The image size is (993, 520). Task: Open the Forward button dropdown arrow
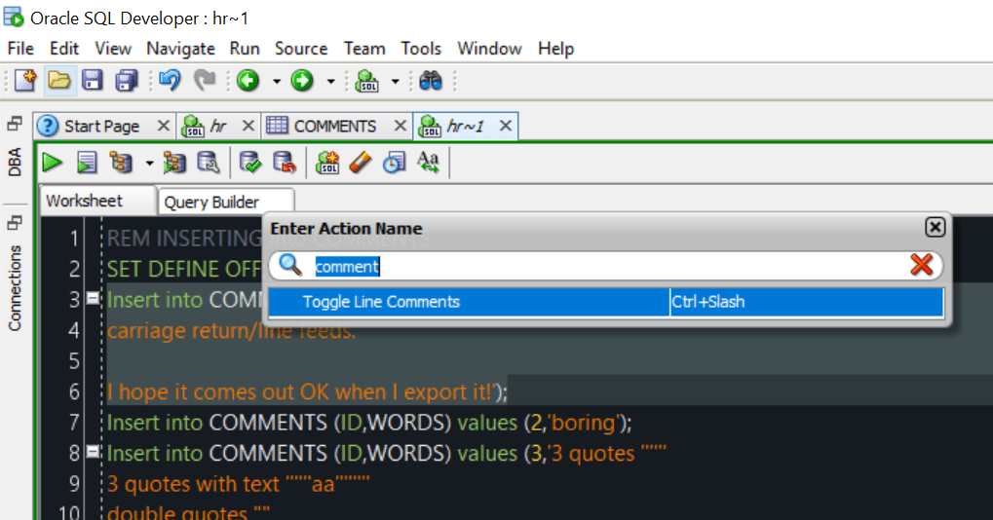[x=330, y=82]
